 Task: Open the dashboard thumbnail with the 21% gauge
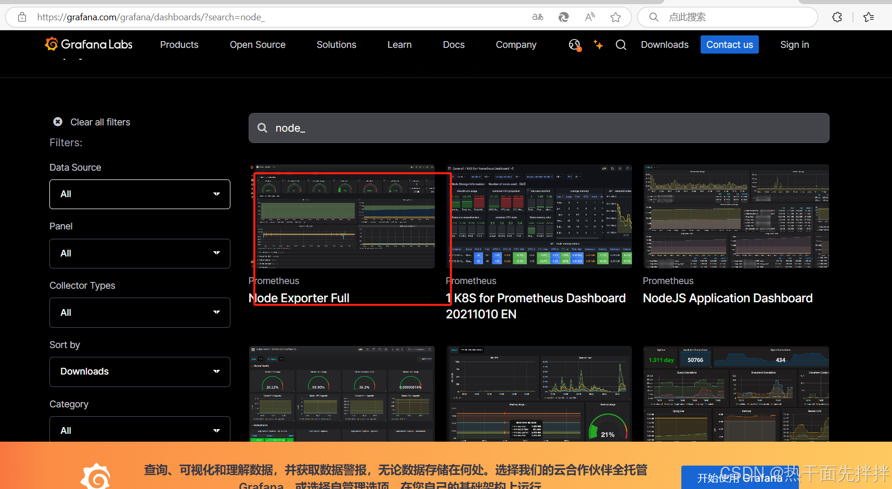[539, 394]
